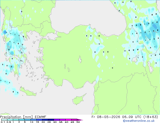Image resolution: width=160 pixels, height=123 pixels.
Task: Click the precipitation value 4 in Caucasus
Action: [153, 31]
